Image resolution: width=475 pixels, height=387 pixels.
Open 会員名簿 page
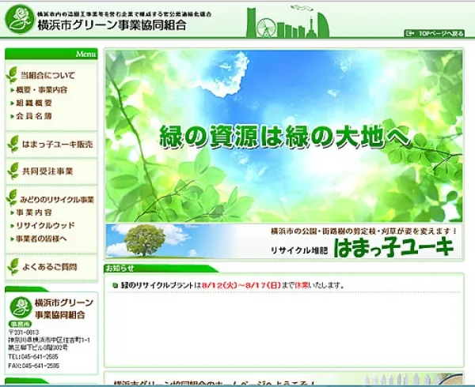coord(34,116)
